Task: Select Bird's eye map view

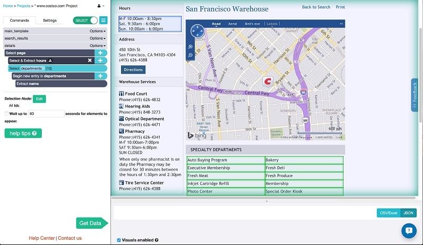Action: [252, 24]
